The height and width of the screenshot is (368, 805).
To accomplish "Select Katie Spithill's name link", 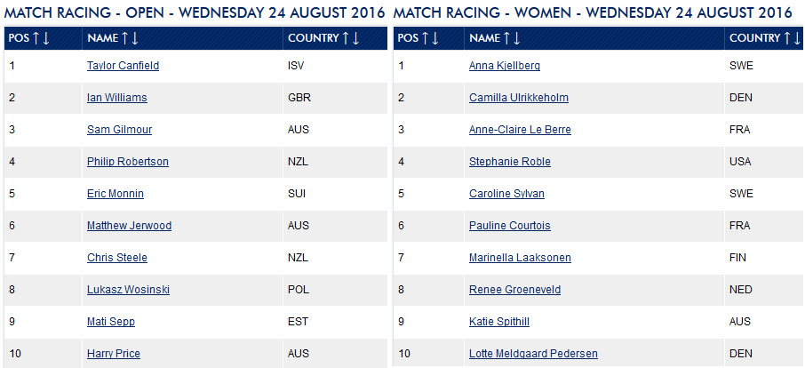I will click(499, 322).
